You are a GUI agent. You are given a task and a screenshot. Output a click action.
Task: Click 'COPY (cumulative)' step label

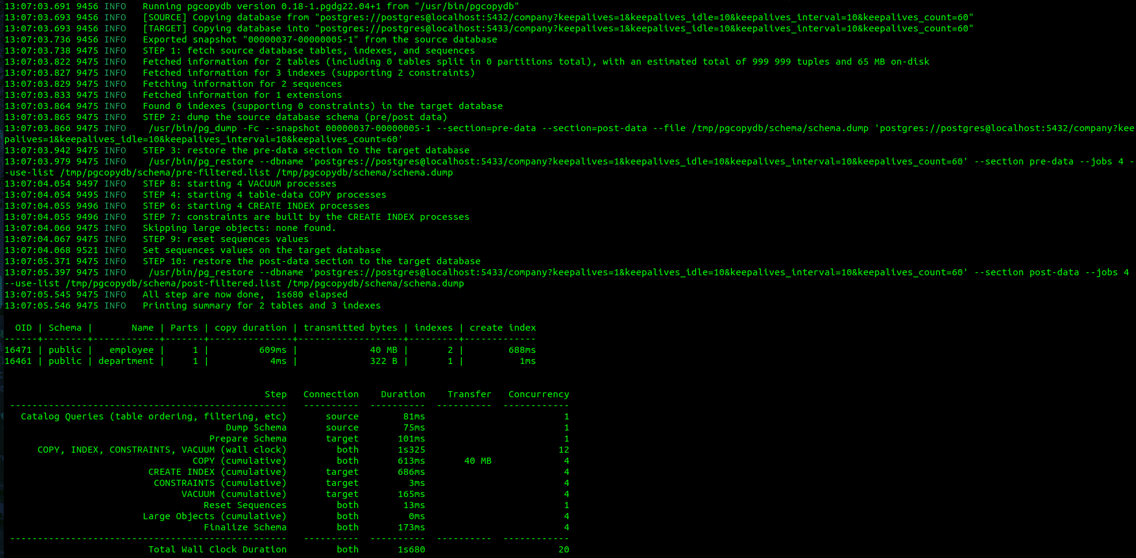click(x=240, y=461)
